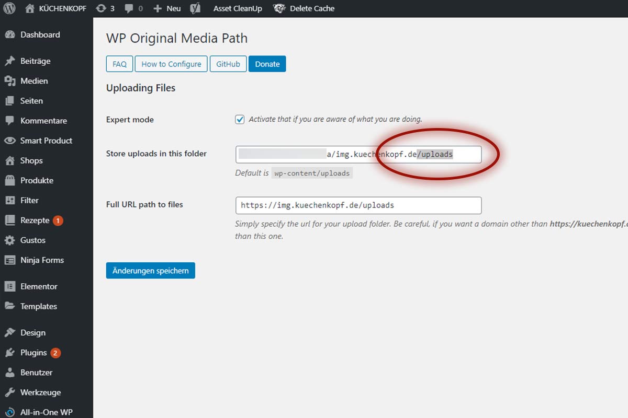Open the Yoast SEO icon in the top bar

coord(195,8)
